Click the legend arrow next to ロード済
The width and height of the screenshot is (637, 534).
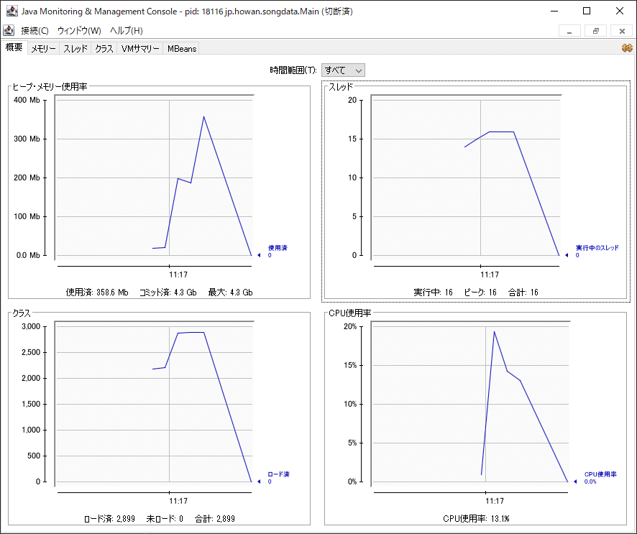tap(259, 482)
